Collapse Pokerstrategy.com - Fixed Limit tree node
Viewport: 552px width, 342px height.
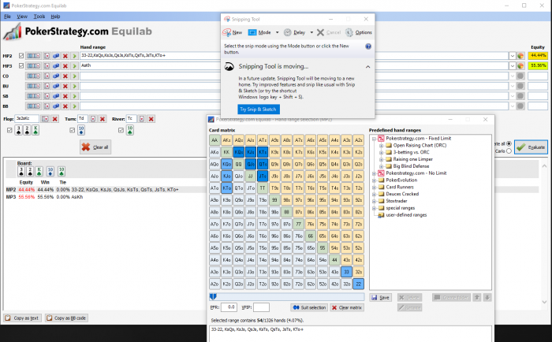coord(375,139)
